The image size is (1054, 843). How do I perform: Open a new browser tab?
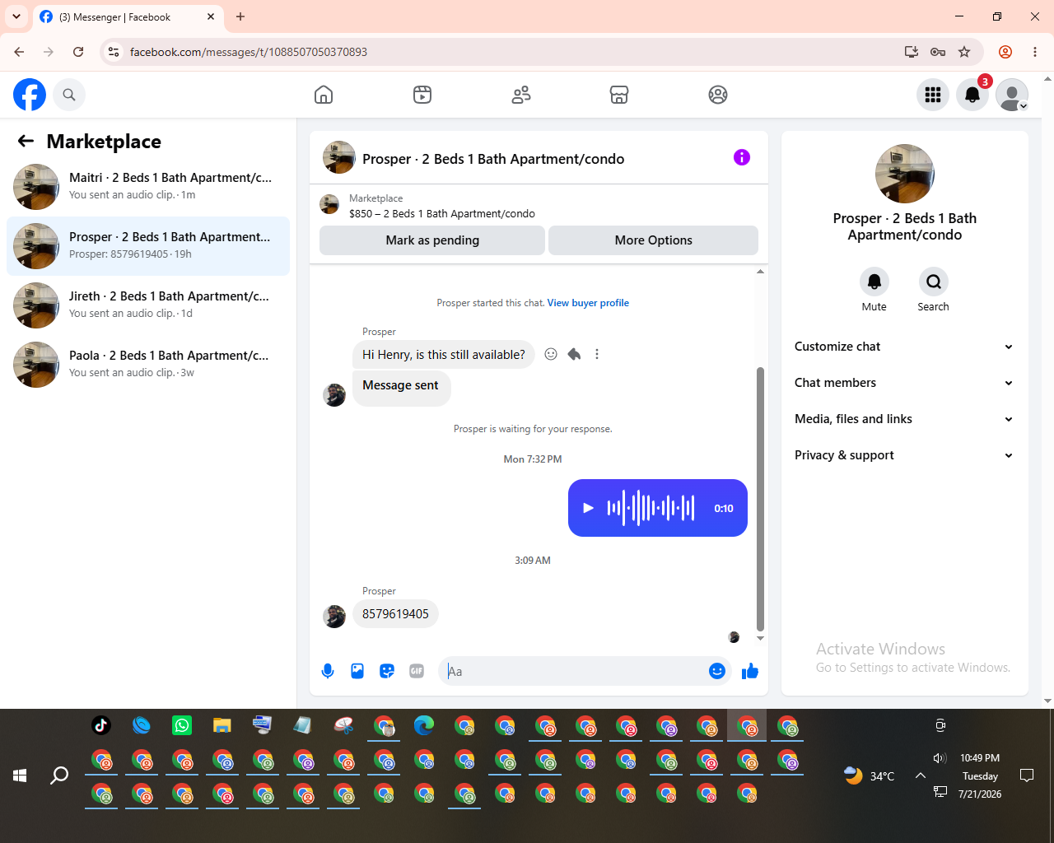click(240, 16)
